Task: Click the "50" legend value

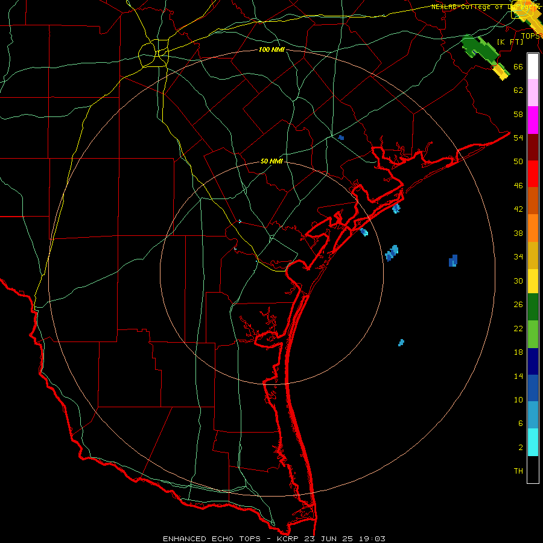Action: click(518, 161)
